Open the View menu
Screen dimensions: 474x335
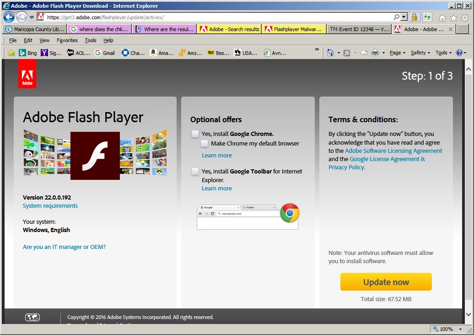(44, 40)
